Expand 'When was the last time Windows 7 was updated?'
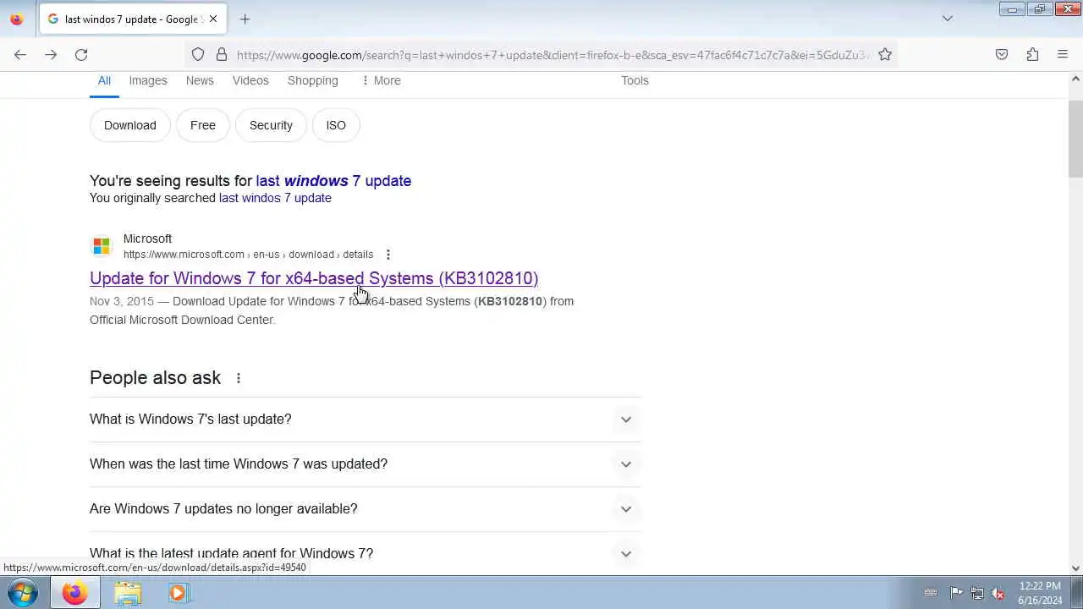 point(365,464)
